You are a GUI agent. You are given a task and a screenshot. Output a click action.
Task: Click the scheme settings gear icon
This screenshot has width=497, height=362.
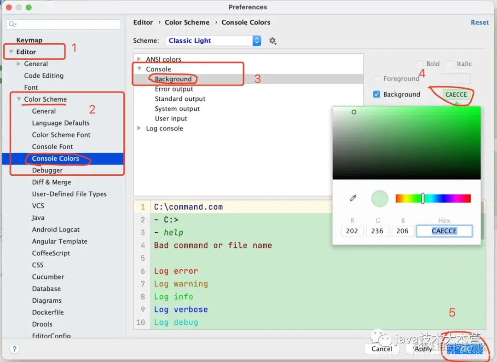click(272, 41)
